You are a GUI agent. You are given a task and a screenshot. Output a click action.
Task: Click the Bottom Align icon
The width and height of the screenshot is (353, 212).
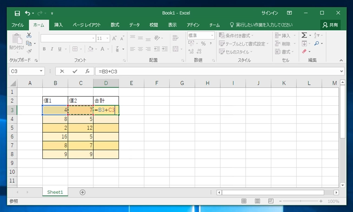pyautogui.click(x=148, y=39)
